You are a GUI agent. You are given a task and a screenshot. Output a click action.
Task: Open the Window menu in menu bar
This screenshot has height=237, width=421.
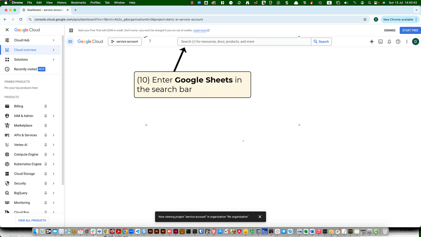click(x=119, y=3)
